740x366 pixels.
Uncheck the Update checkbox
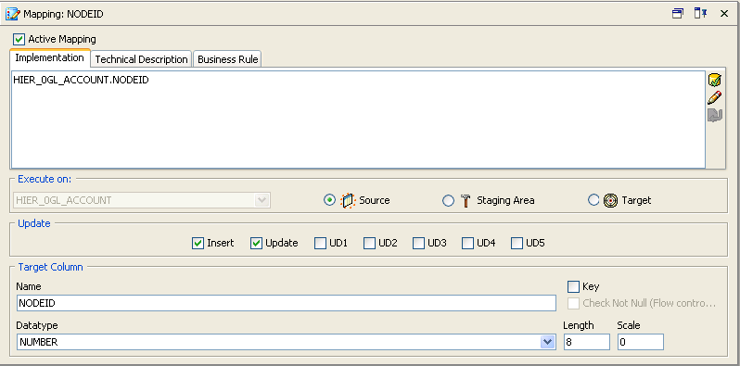256,244
